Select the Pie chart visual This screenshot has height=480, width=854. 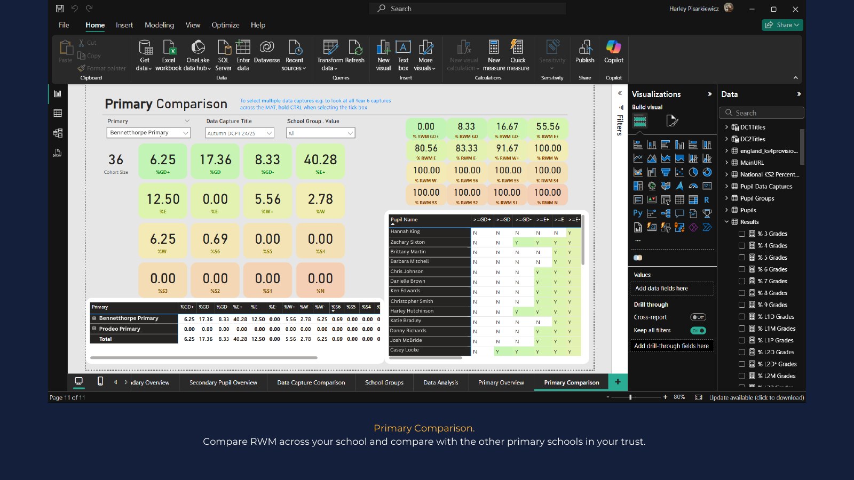pos(693,172)
